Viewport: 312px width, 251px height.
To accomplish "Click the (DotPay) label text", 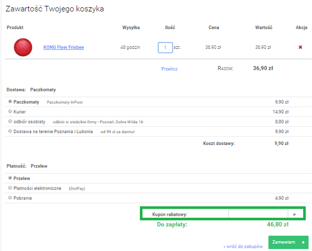I will coord(76,188).
